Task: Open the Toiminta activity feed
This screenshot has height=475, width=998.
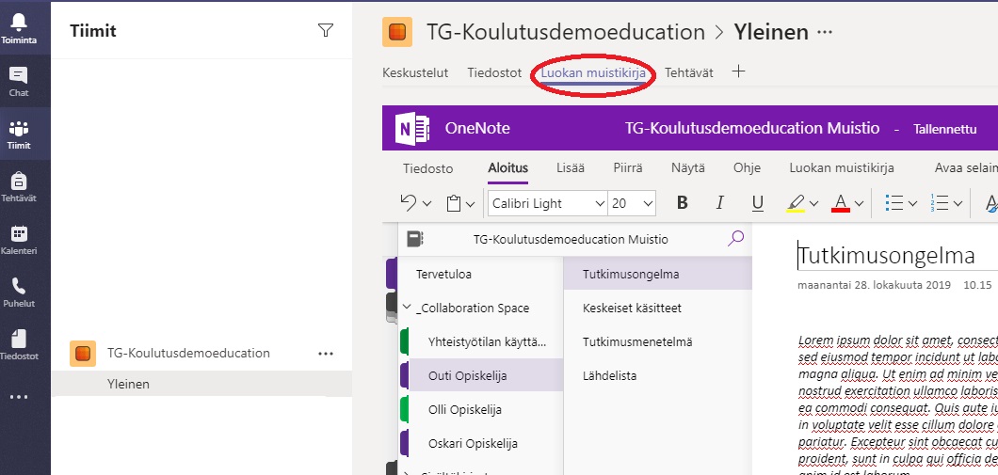Action: click(19, 27)
